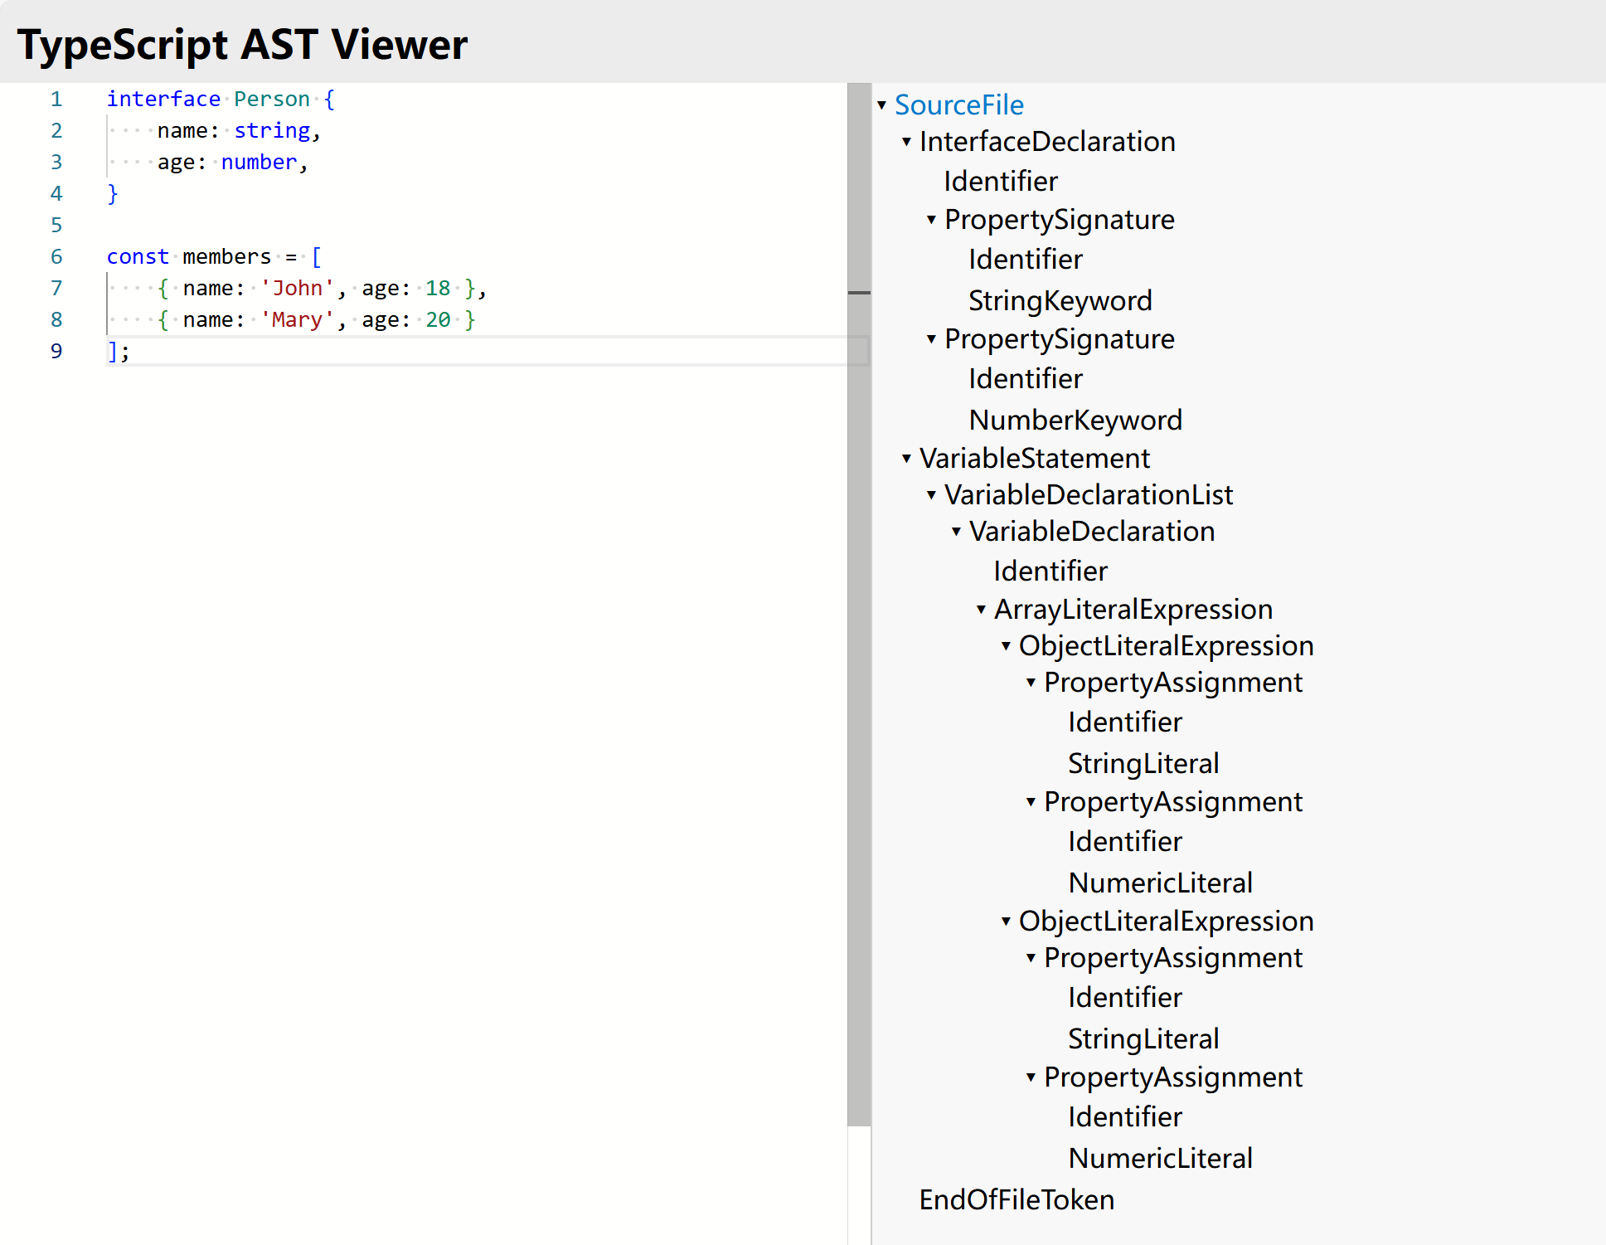Collapse the second ObjectLiteralExpression node
The image size is (1606, 1245).
[1006, 922]
